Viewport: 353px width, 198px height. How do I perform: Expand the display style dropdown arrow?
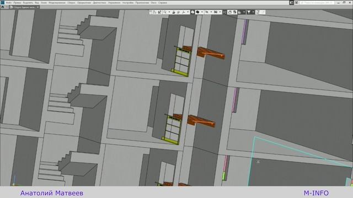202,12
